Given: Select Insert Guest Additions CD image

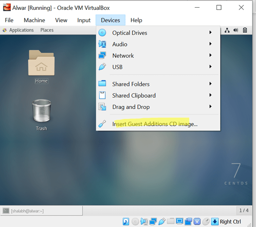Looking at the screenshot, I should click(155, 124).
